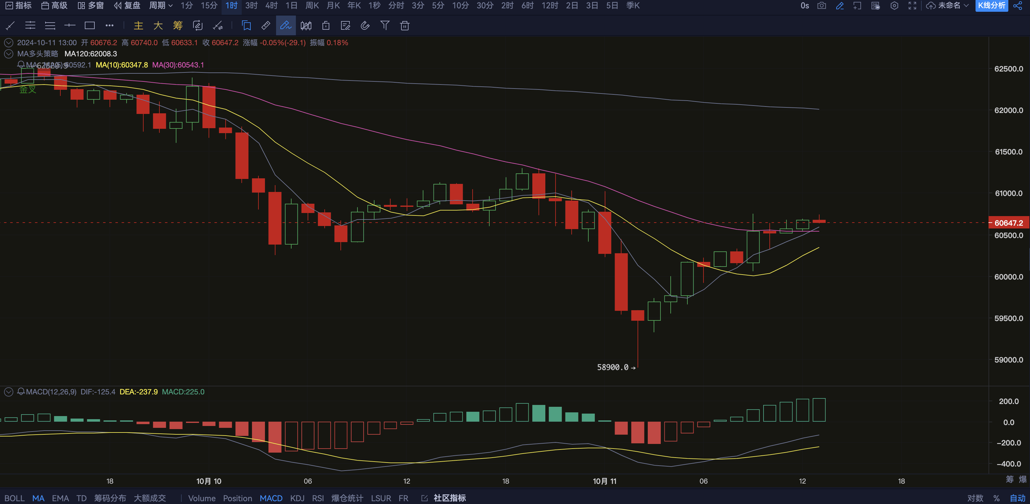Click the share icon at top right
This screenshot has height=504, width=1030.
pos(1018,6)
